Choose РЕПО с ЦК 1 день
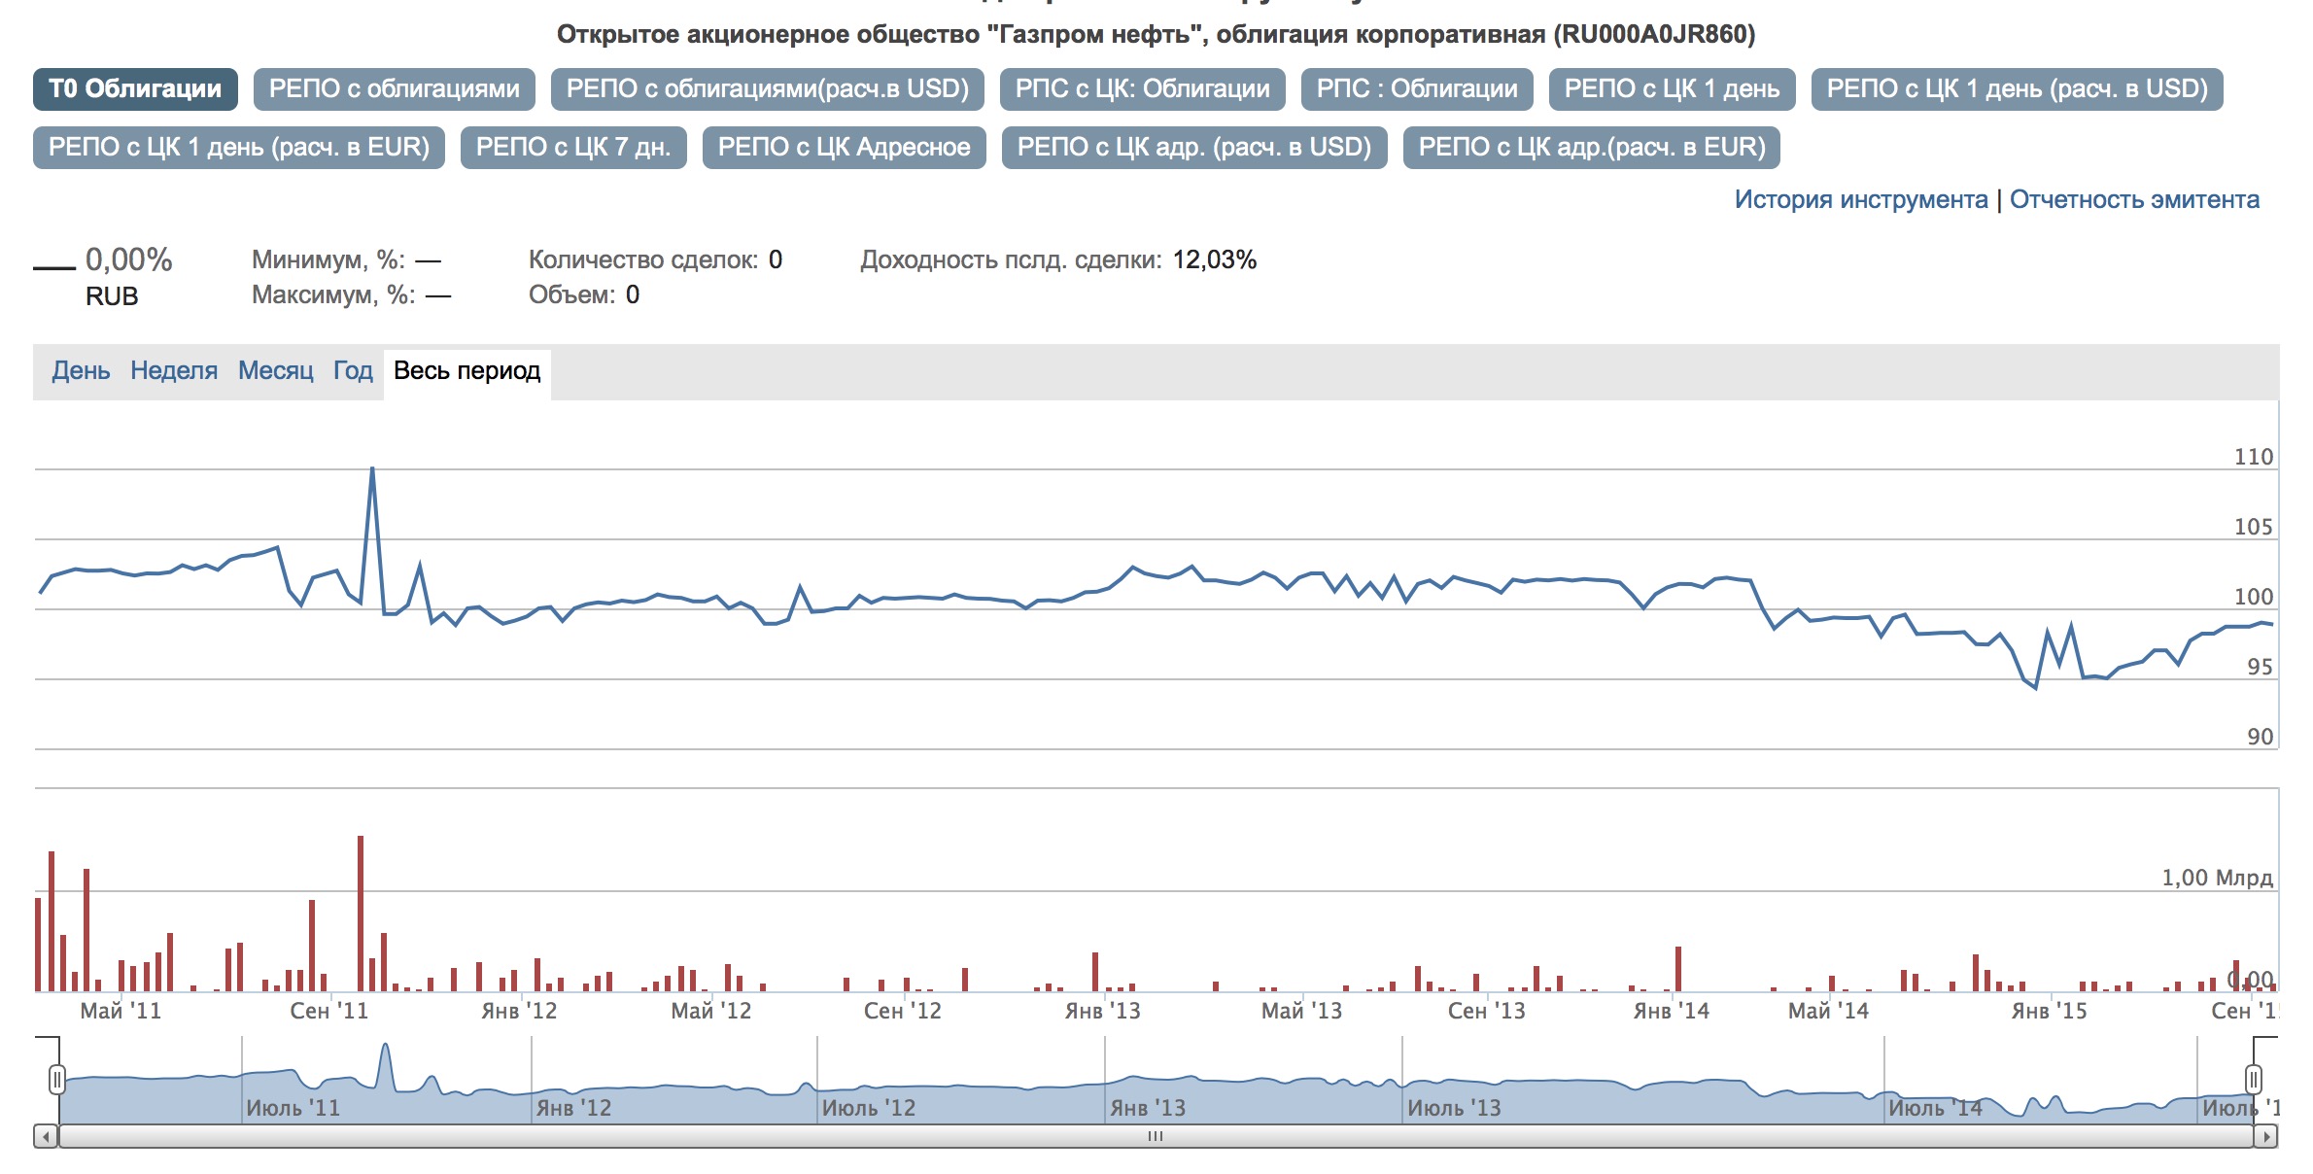Viewport: 2313px width, 1174px height. 1672,89
